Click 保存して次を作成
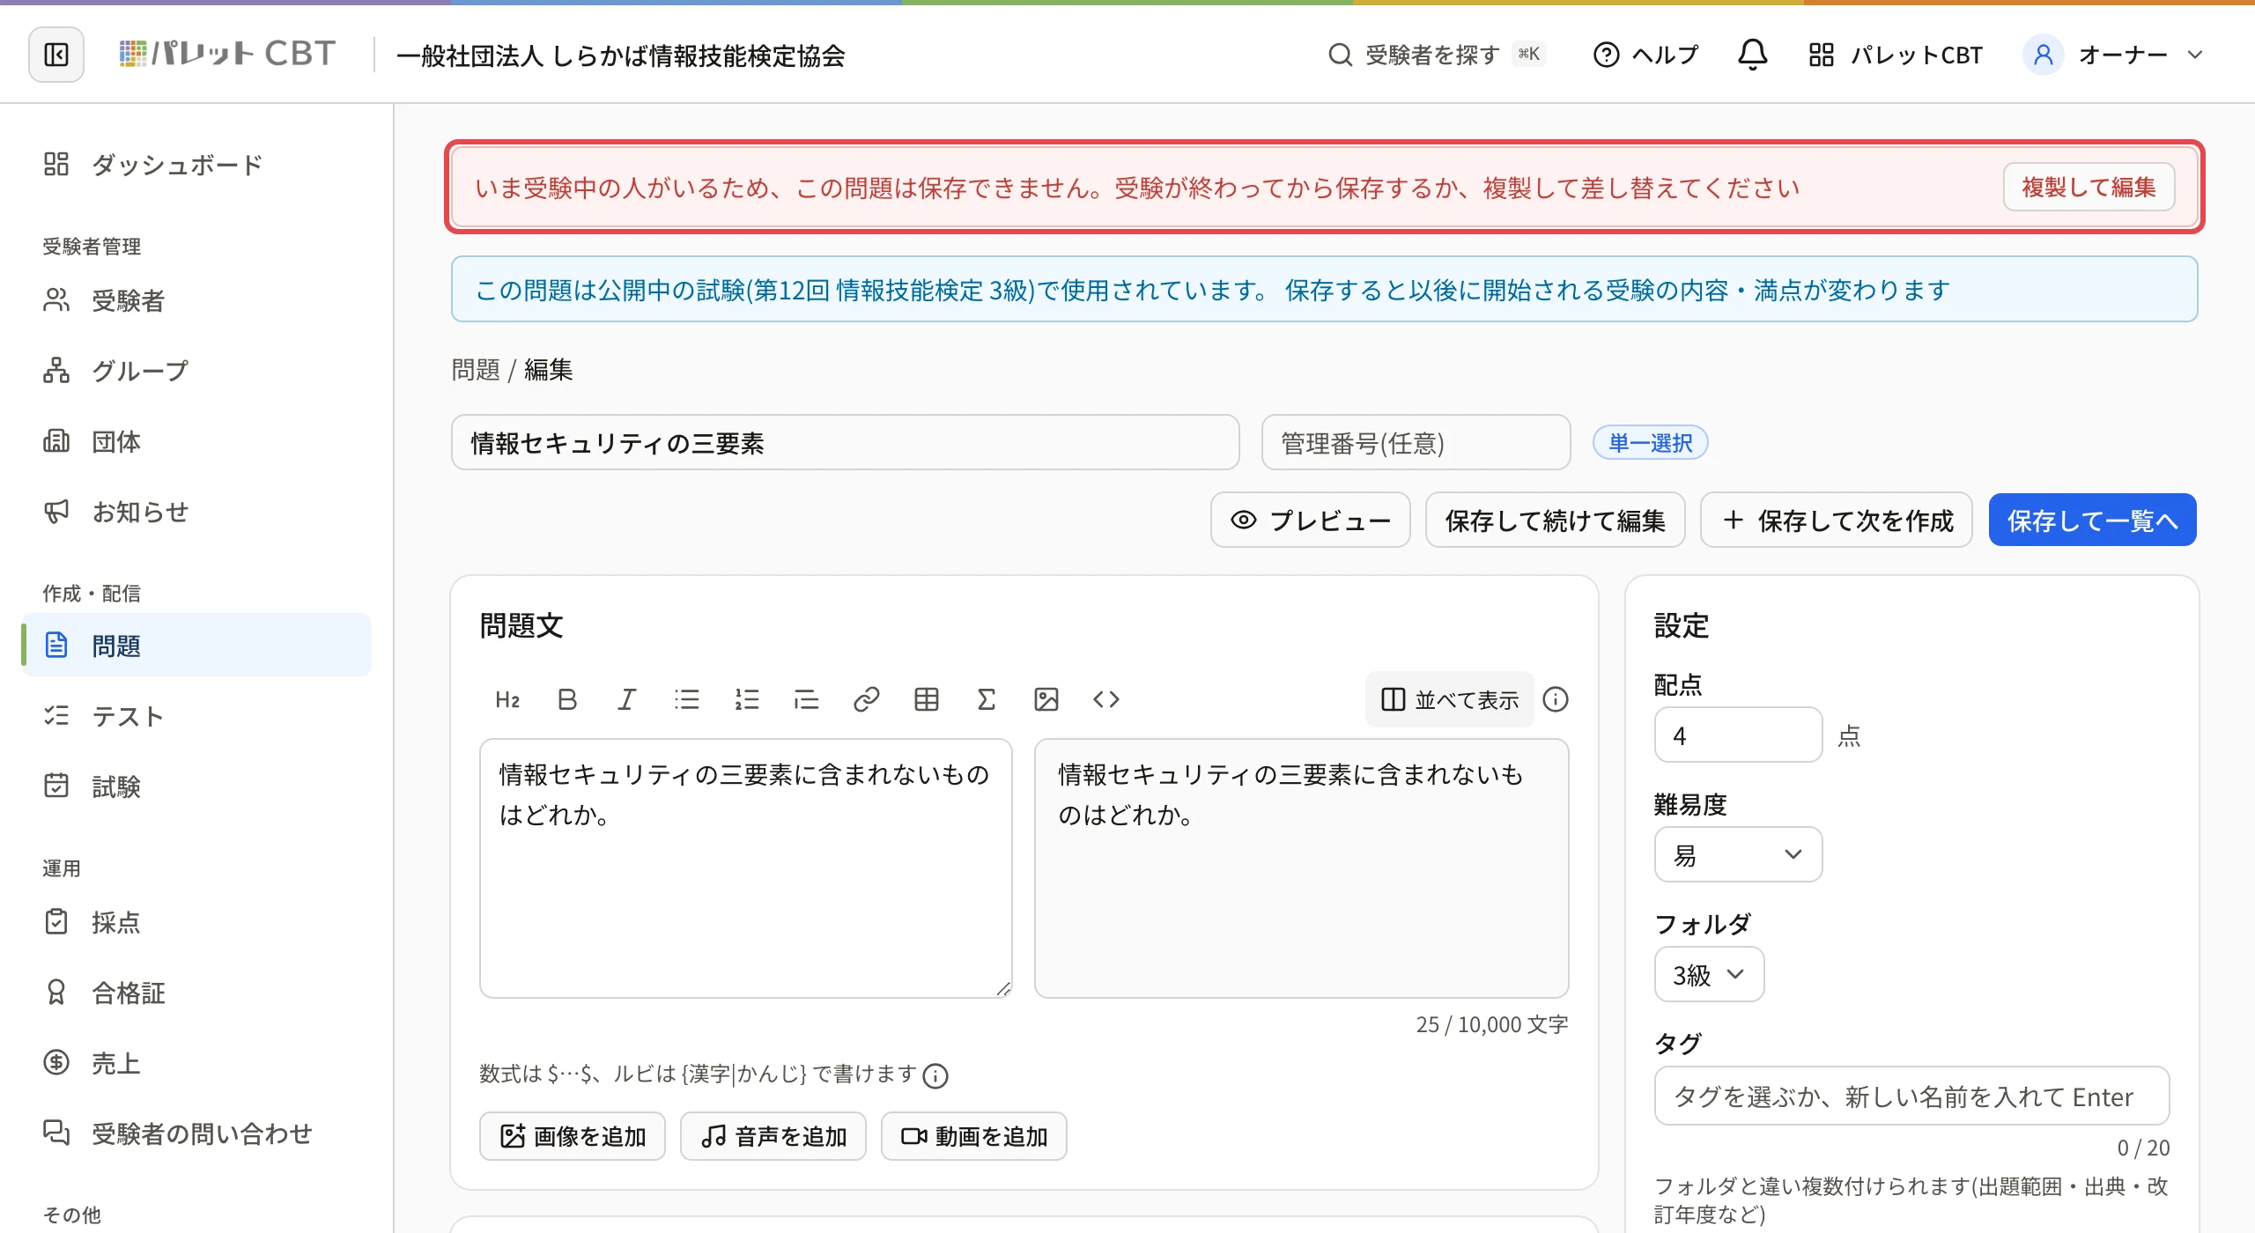This screenshot has width=2255, height=1233. coord(1837,520)
